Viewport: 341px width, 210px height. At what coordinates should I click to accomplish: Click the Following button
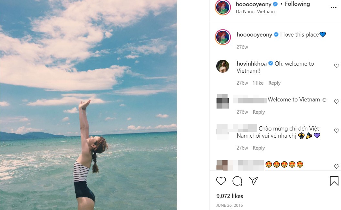coord(297,4)
